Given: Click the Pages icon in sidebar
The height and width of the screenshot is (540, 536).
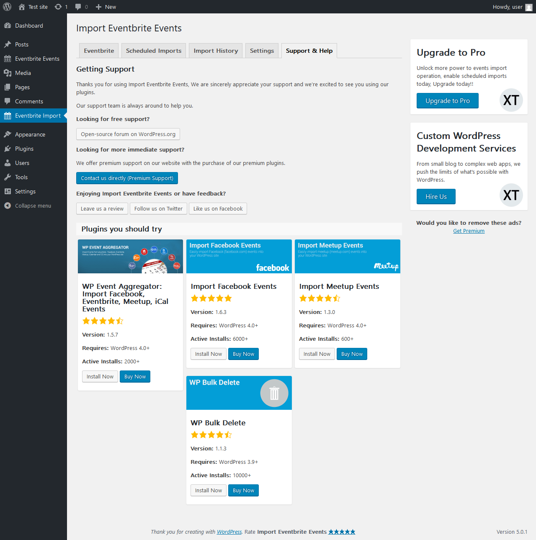Looking at the screenshot, I should pos(8,87).
